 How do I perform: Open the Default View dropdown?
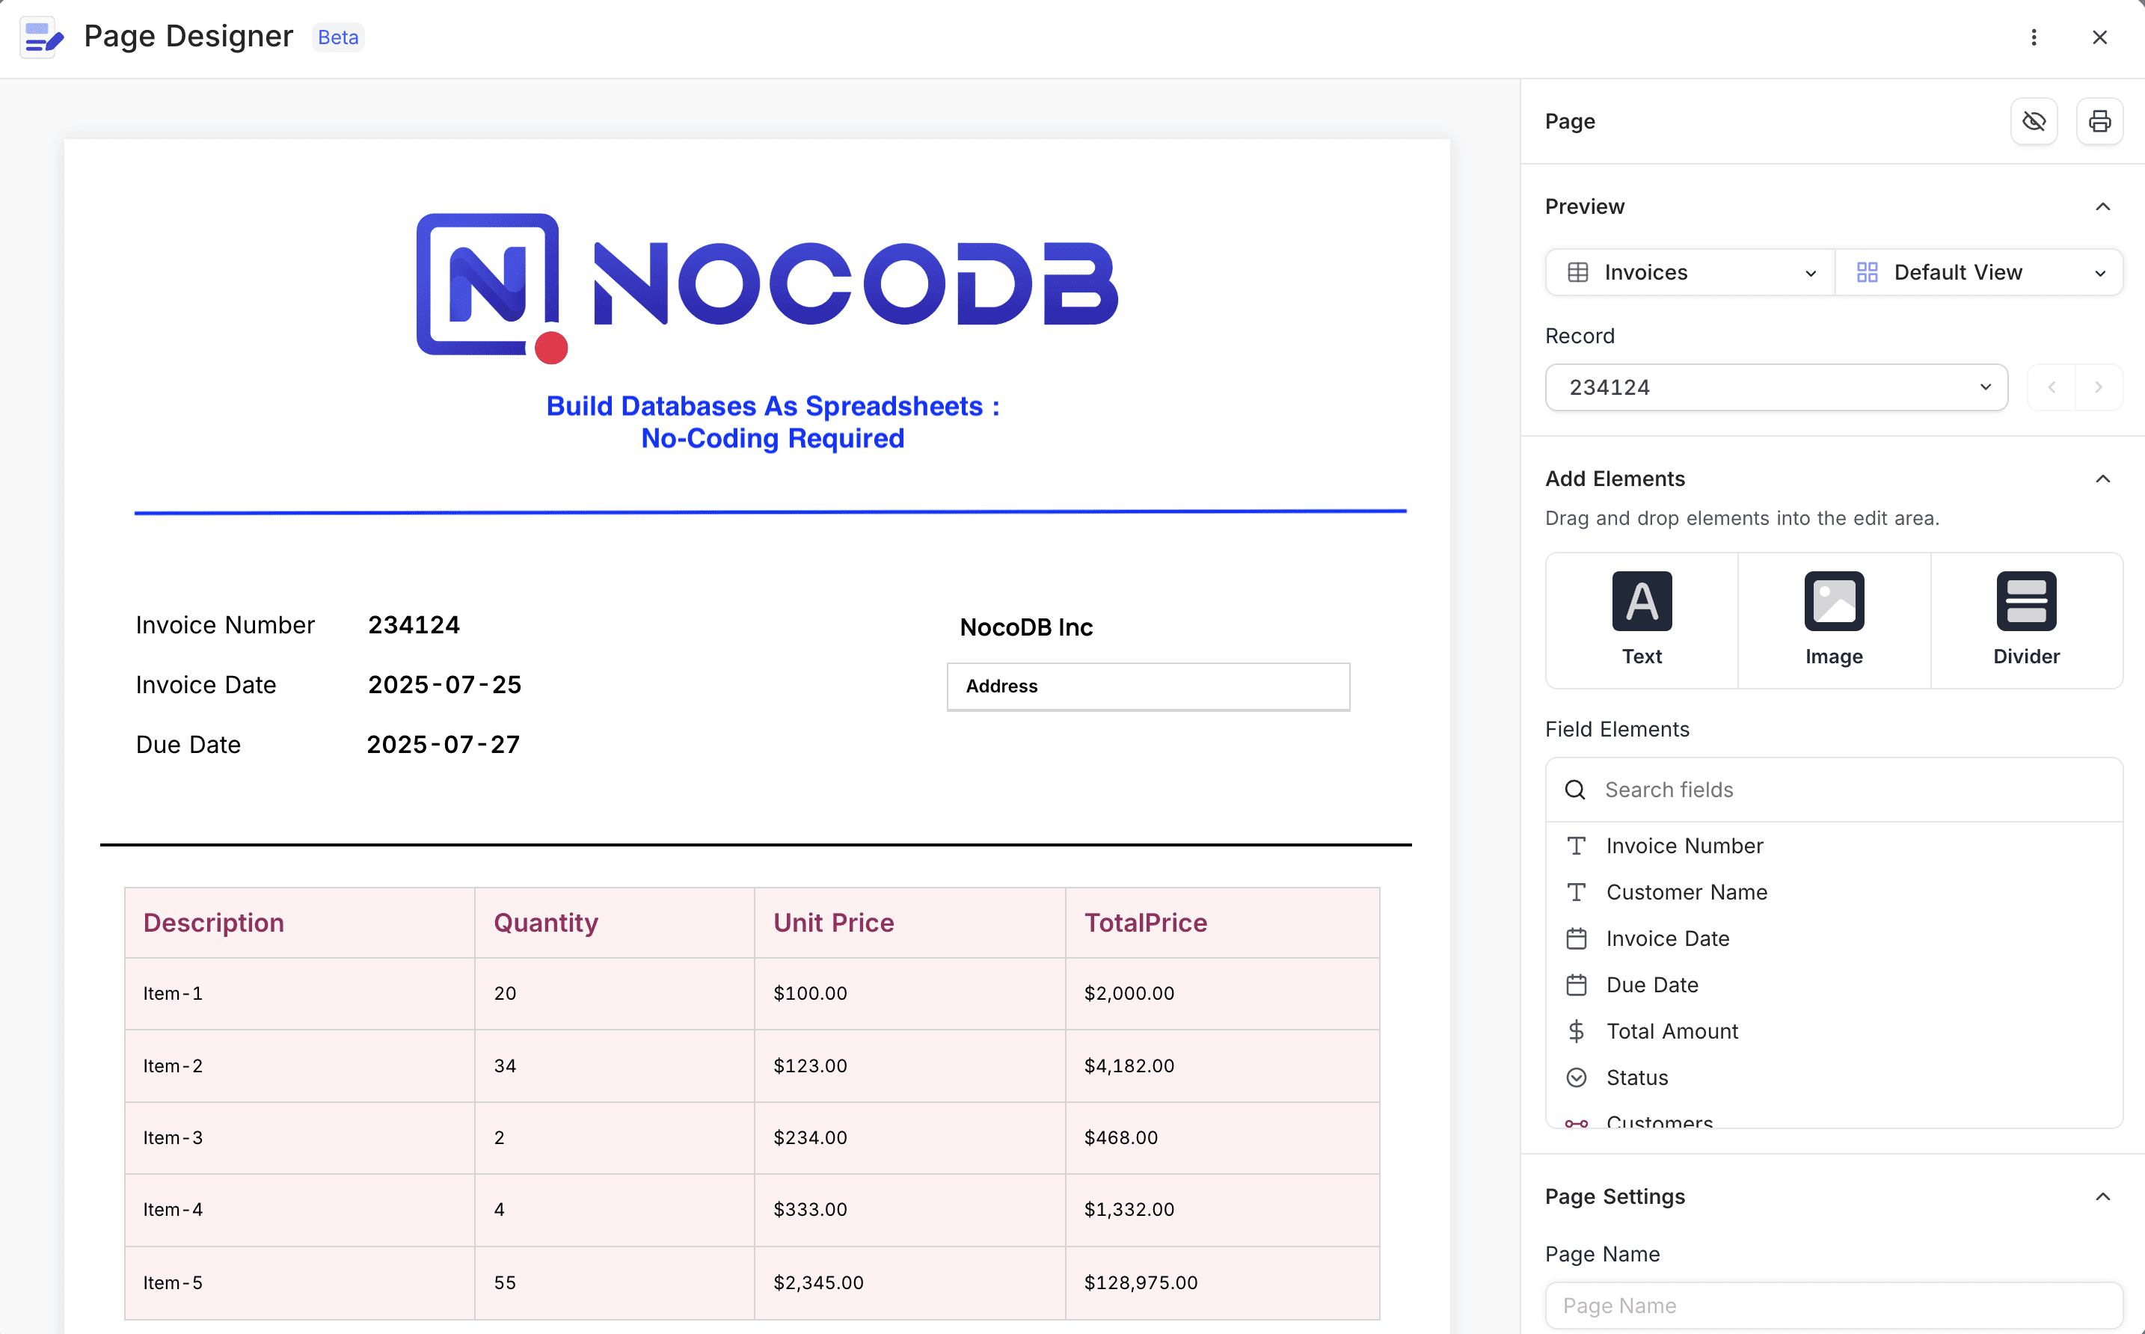(1979, 273)
